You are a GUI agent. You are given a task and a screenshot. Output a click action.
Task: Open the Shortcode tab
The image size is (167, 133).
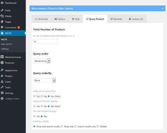41,19
